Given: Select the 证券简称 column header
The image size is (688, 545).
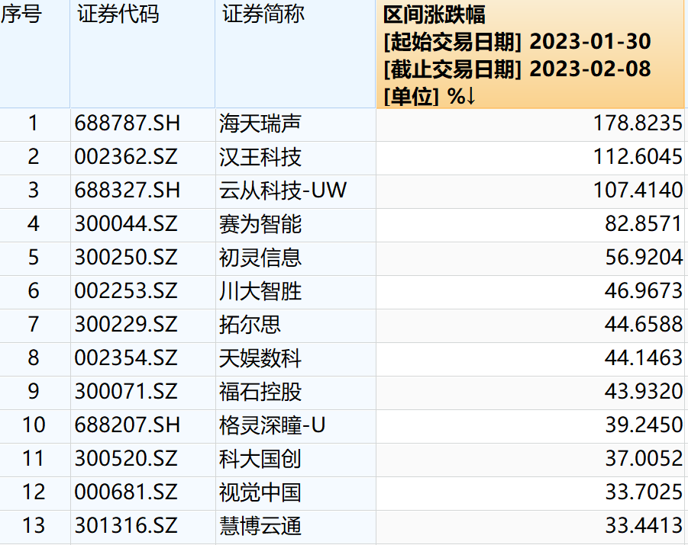Looking at the screenshot, I should 263,14.
